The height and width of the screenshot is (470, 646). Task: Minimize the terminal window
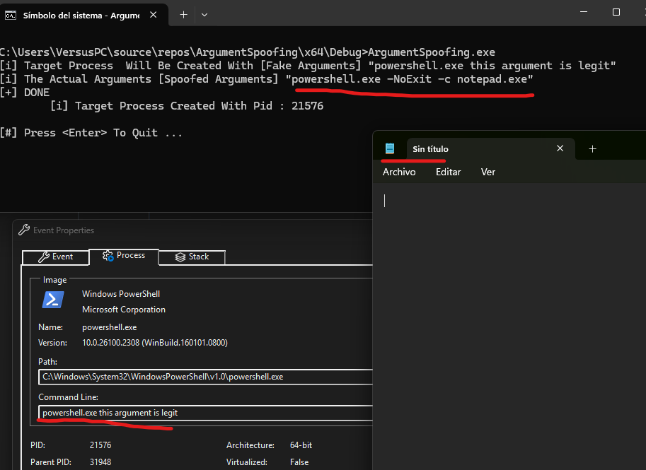tap(584, 12)
